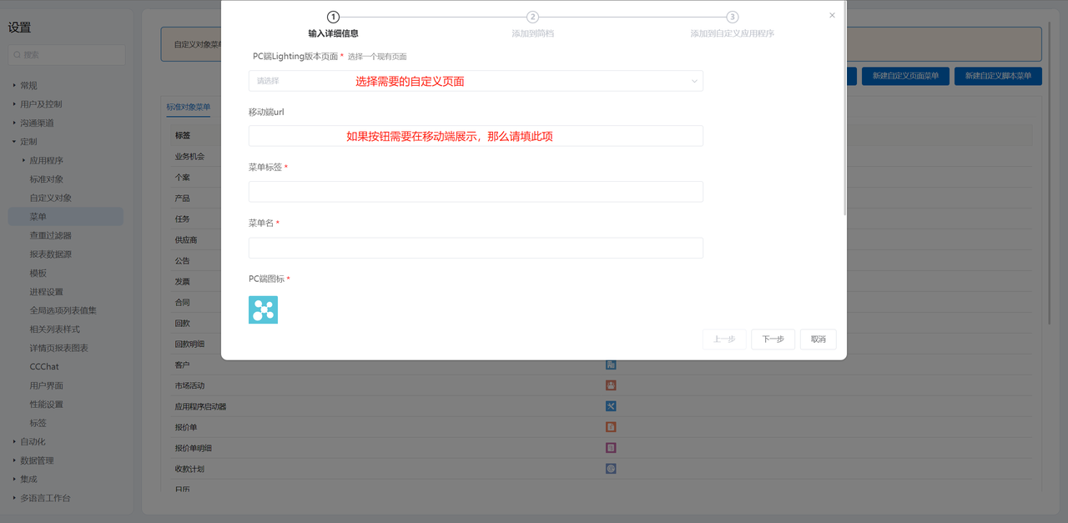Click the 报价单 orange document icon
The width and height of the screenshot is (1068, 523).
click(x=611, y=427)
